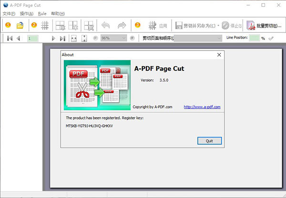Jump to last page with navigation icon
This screenshot has width=286, height=198.
pyautogui.click(x=62, y=38)
